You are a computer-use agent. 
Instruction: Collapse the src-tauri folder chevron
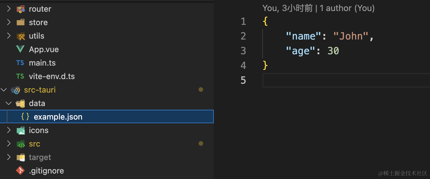(4, 90)
